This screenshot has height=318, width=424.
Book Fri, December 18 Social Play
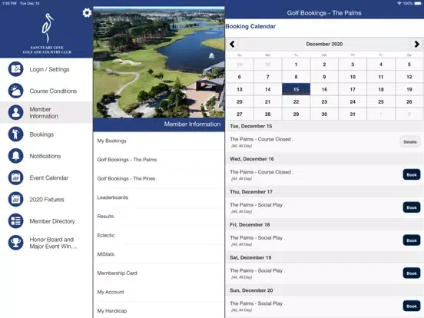[x=412, y=240]
